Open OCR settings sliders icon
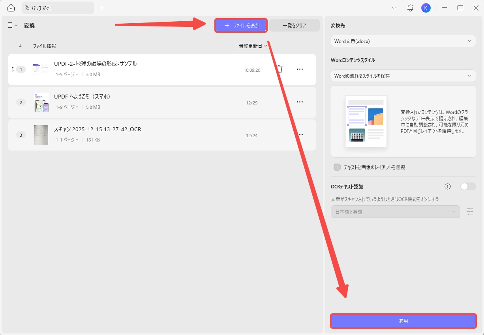The image size is (484, 335). coord(469,212)
